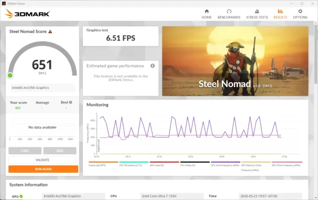Screen dimensions: 318x200
Task: Click the GPU field Intel(R) Arc(TM) Graphics
Action: pyautogui.click(x=73, y=196)
